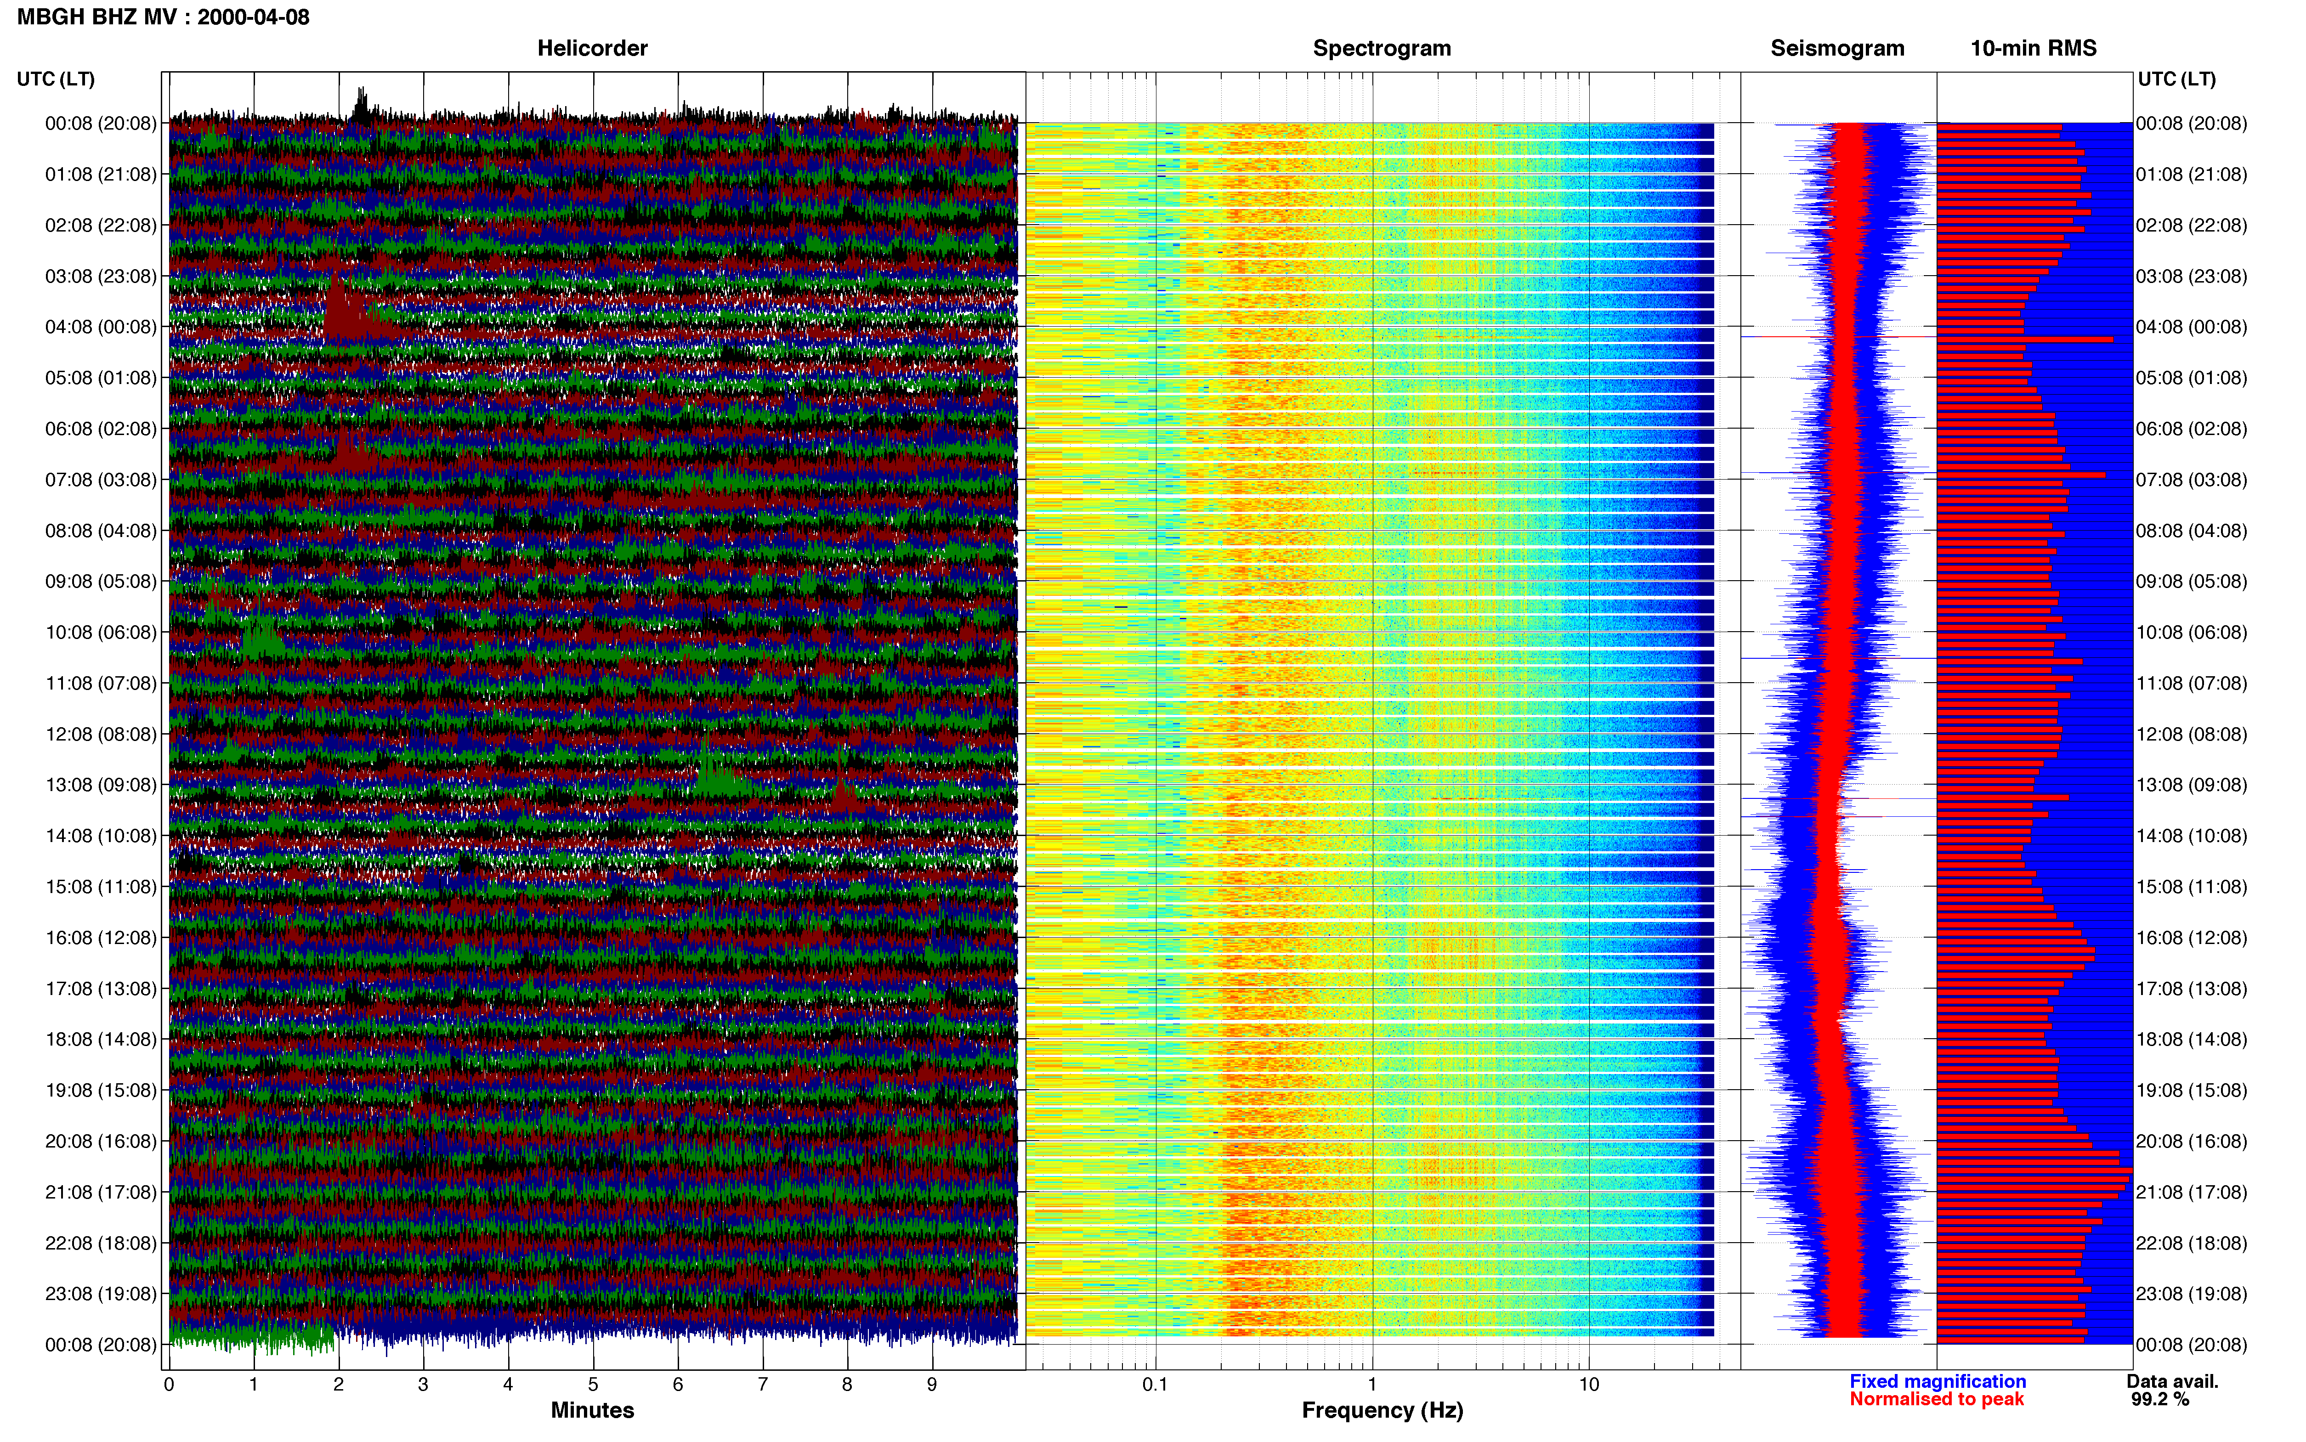Click left time label '22:08 (18:08)'
Viewport: 2306px width, 1442px height.
101,1243
